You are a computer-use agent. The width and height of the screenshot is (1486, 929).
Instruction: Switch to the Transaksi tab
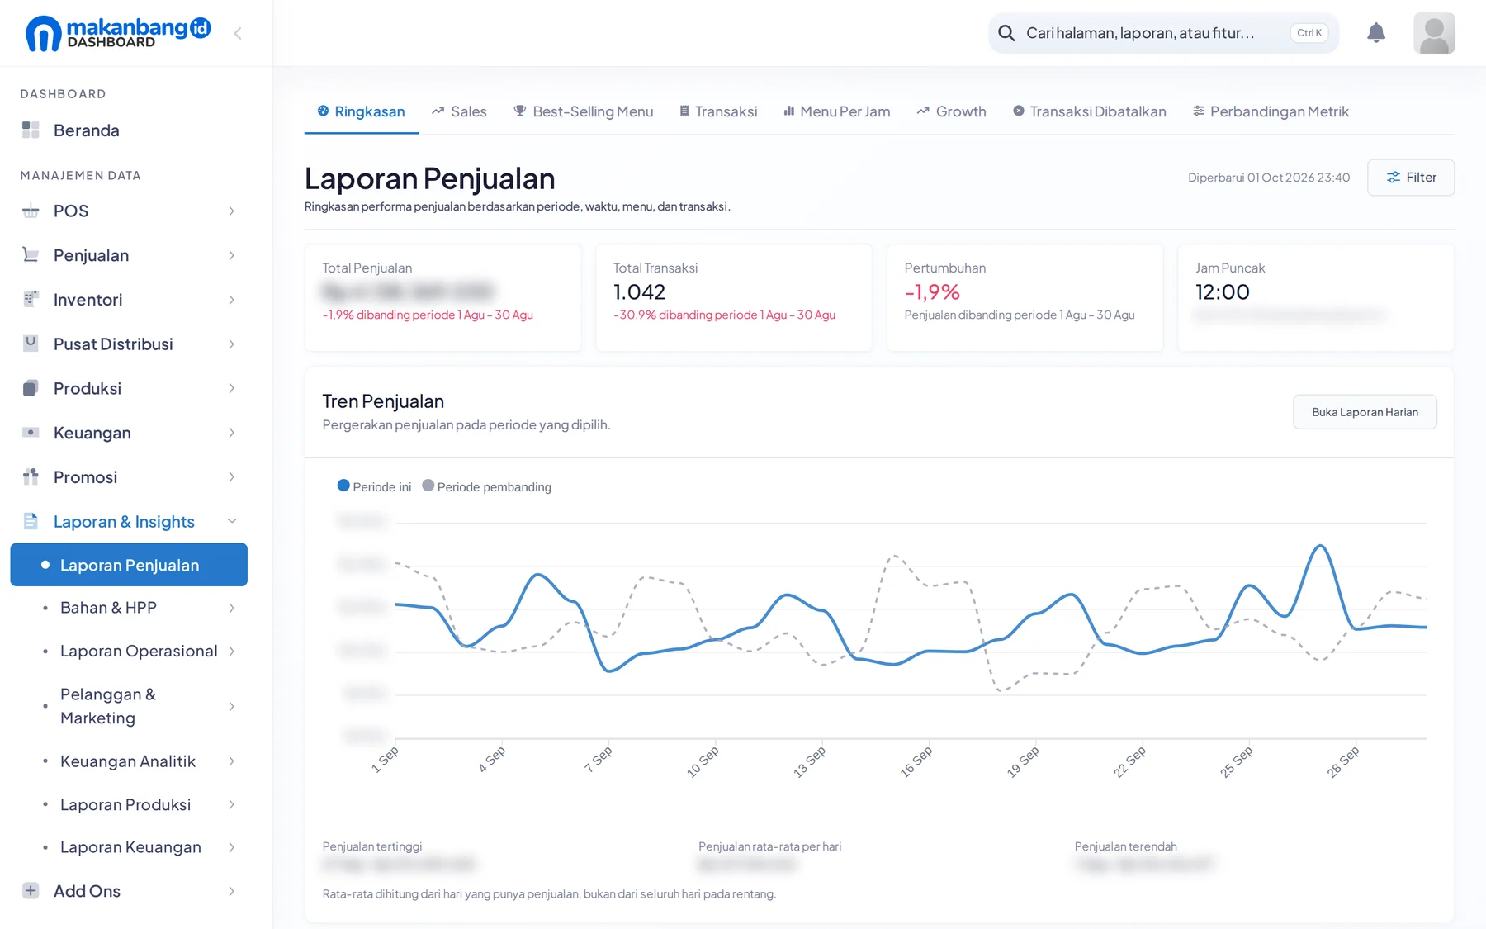tap(718, 111)
